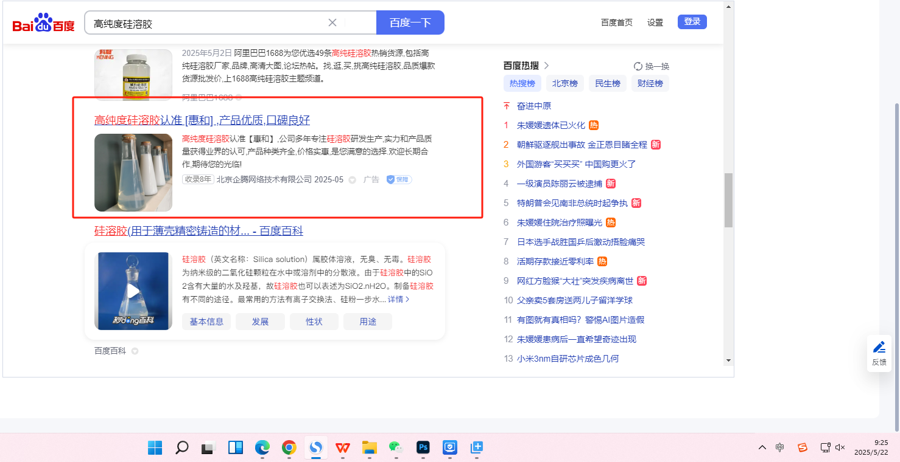The image size is (900, 462).
Task: Open the 硅溶胶 百度百科 result title link
Action: (x=199, y=231)
